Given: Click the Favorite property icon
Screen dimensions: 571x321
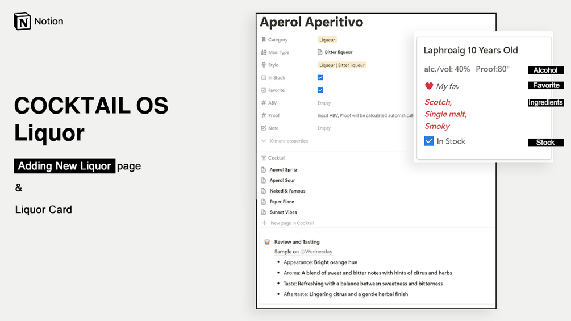Looking at the screenshot, I should point(264,90).
